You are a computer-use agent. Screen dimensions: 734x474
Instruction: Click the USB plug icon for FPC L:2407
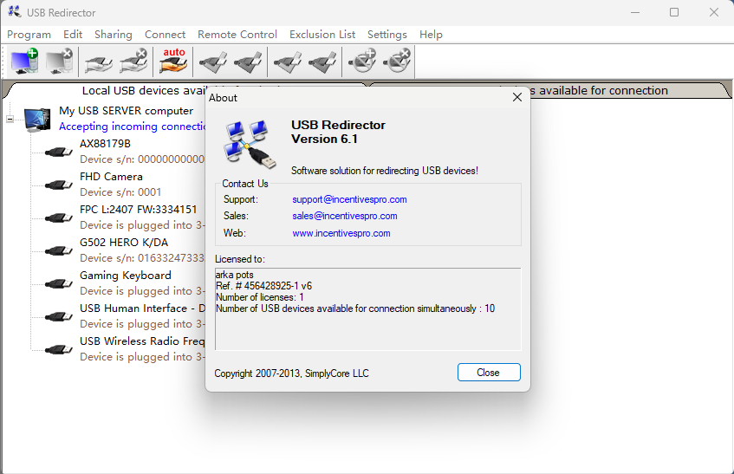coord(59,218)
